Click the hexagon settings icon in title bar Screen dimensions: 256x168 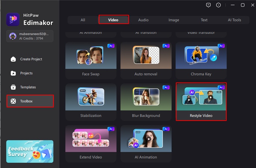[218, 5]
